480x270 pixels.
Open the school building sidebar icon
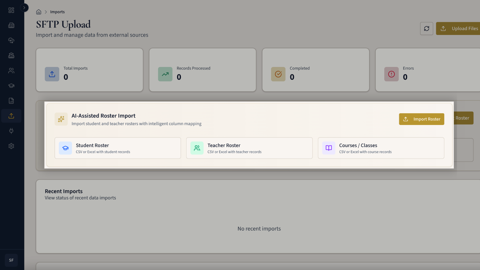pos(11,55)
